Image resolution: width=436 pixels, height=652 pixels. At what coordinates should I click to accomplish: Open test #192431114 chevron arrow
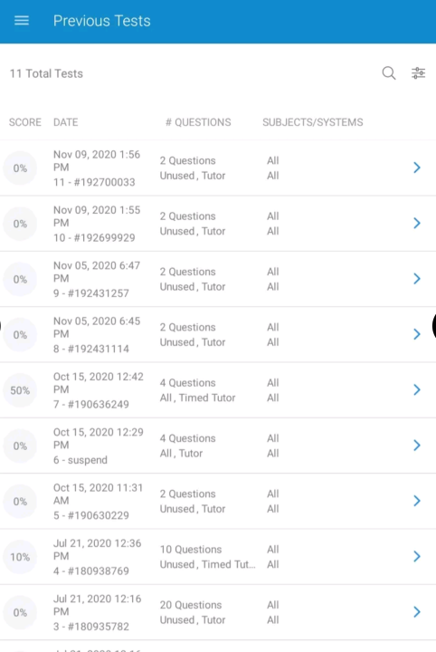417,334
